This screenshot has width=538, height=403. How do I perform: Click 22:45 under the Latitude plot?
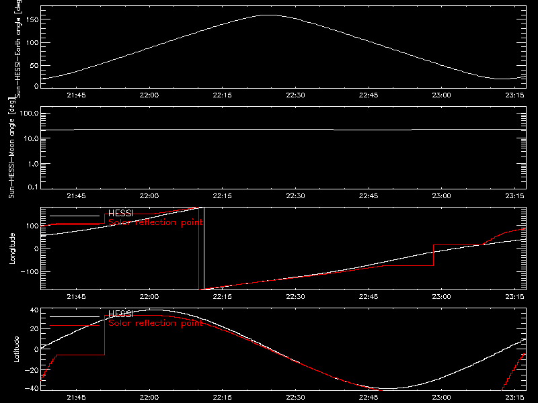tap(369, 398)
